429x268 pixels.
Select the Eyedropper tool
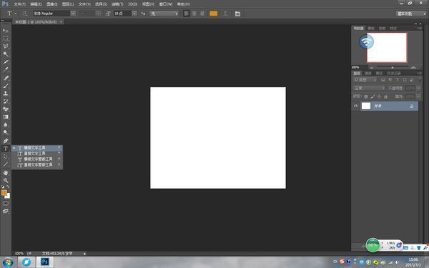coord(6,69)
